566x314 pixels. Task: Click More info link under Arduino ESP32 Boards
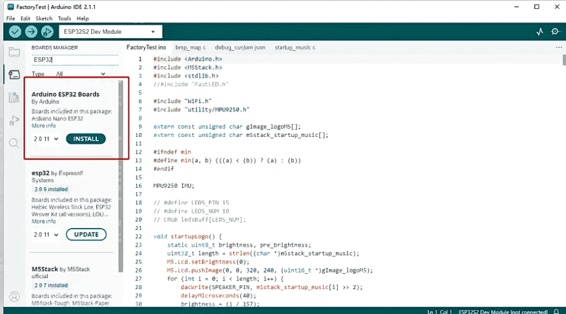(x=43, y=126)
